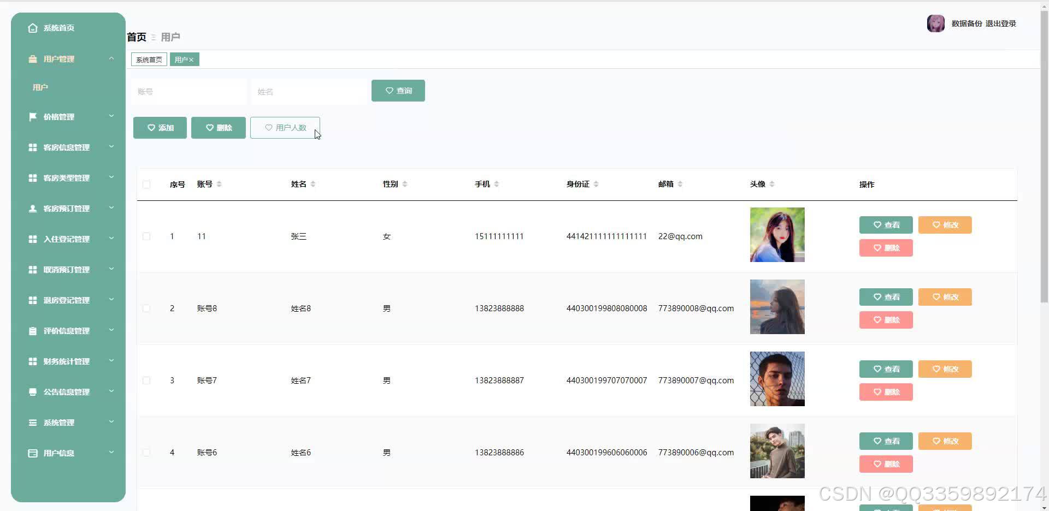Expand the 价格管理 menu chevron
The width and height of the screenshot is (1049, 511).
click(111, 116)
